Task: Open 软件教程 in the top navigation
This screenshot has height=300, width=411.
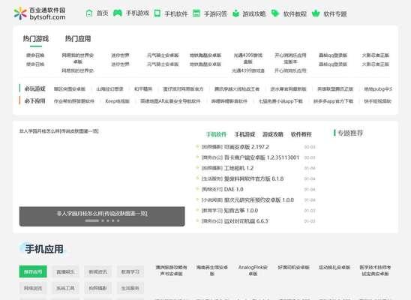Action: click(295, 13)
